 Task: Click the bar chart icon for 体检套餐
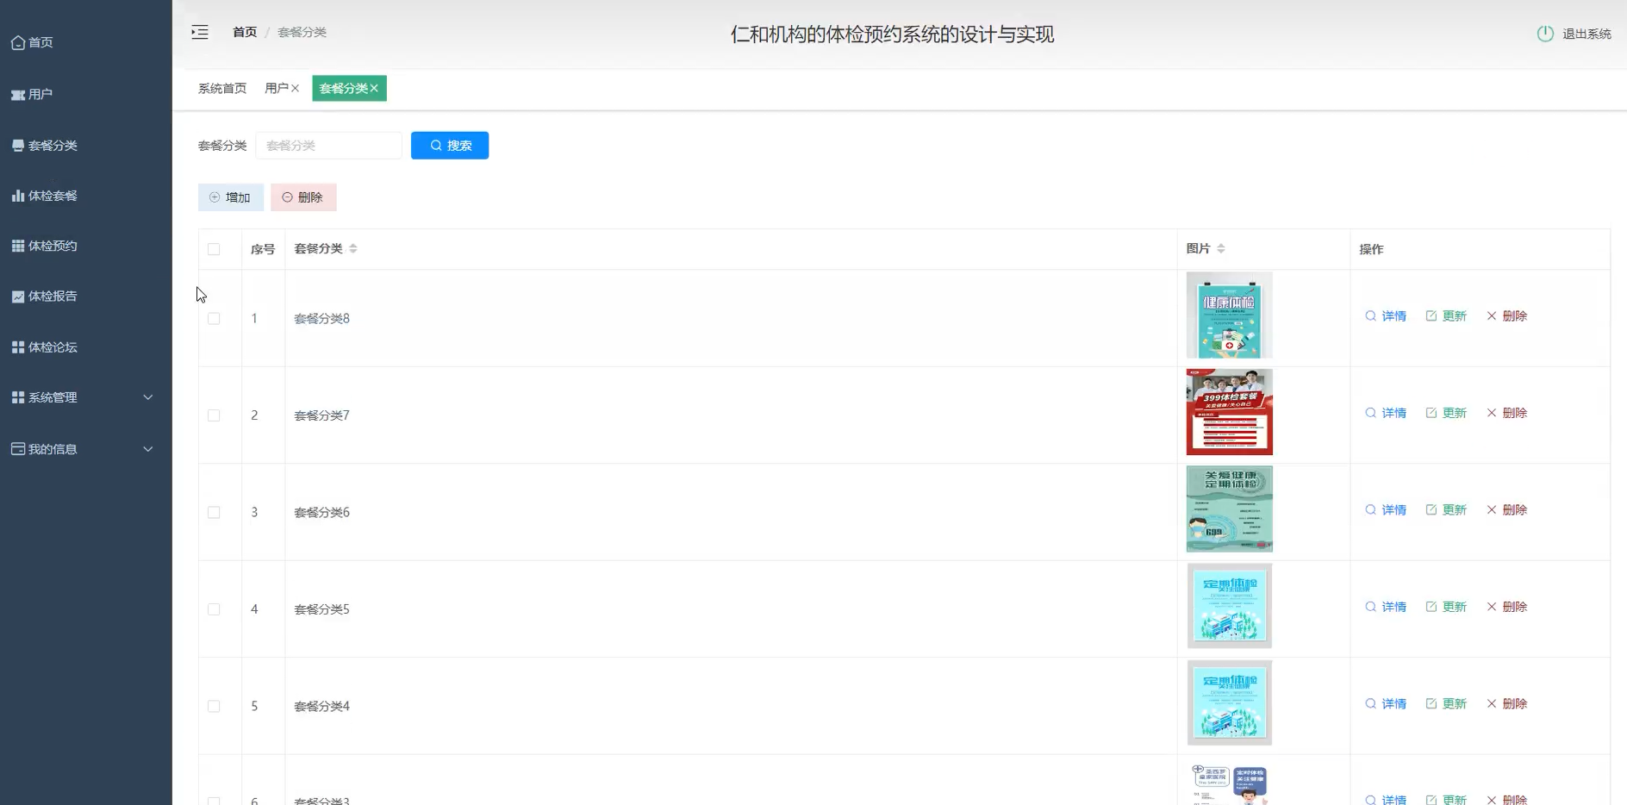point(18,196)
